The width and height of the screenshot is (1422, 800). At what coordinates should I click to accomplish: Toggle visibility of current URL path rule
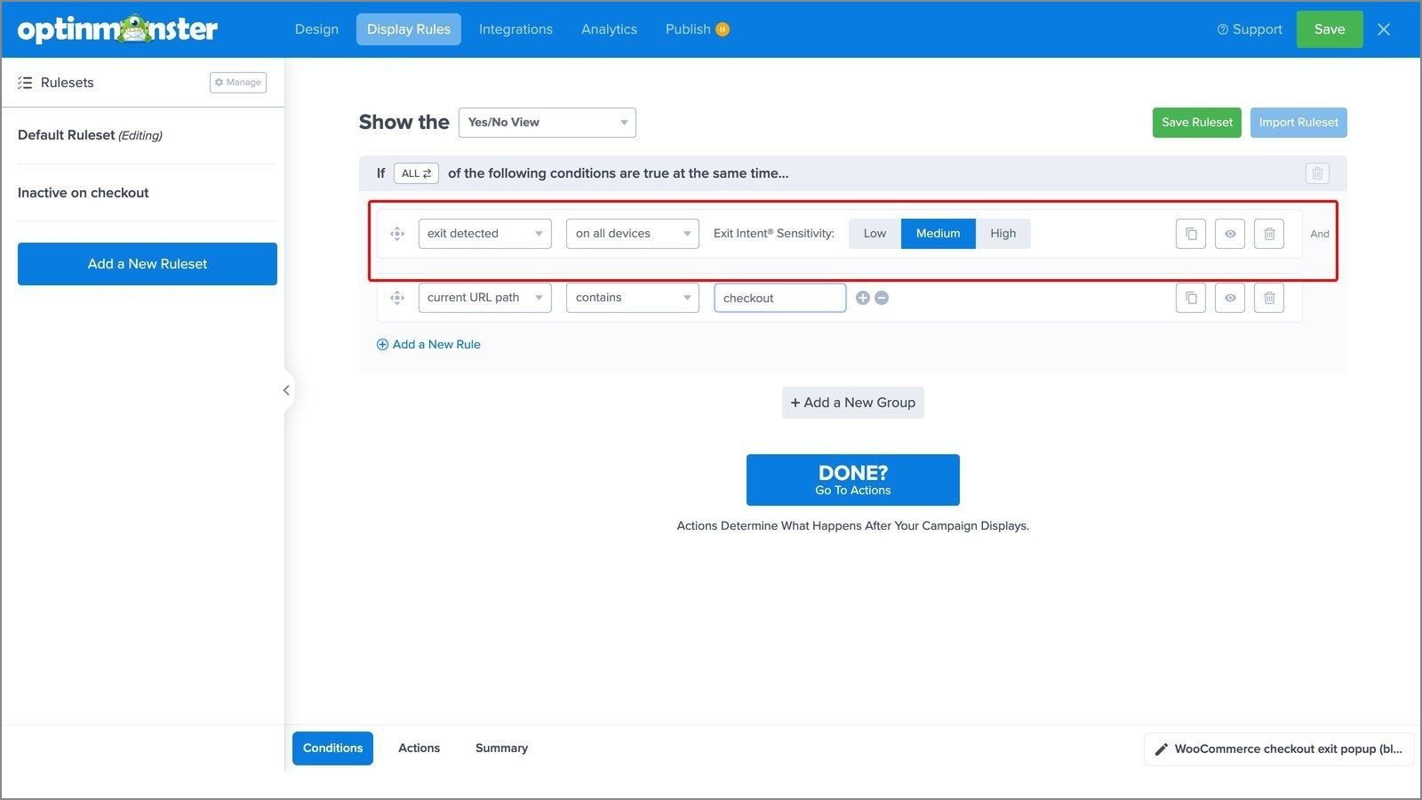pos(1230,298)
